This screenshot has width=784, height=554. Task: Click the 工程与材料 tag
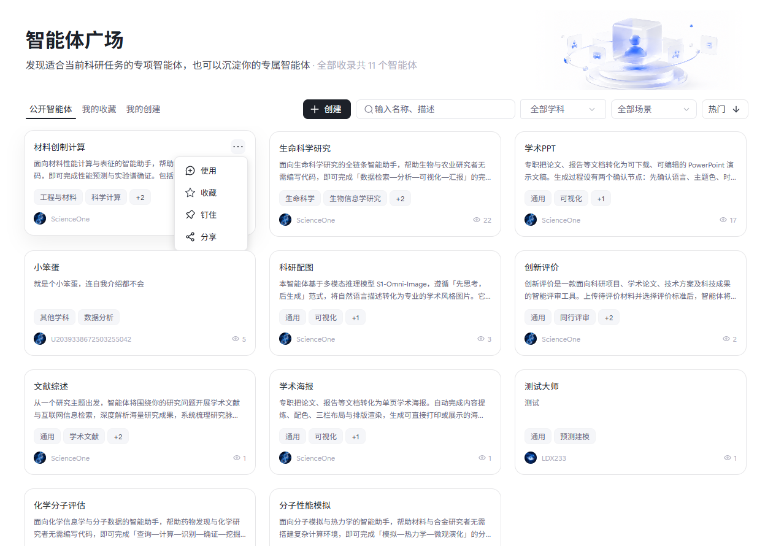(x=58, y=197)
